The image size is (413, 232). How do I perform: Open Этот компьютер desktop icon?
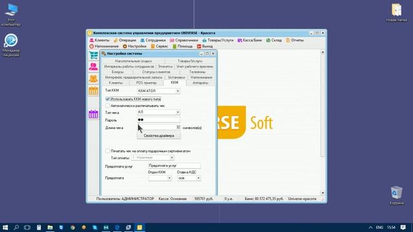(11, 15)
